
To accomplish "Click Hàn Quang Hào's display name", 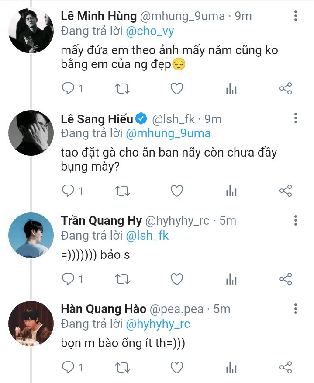I will click(104, 309).
